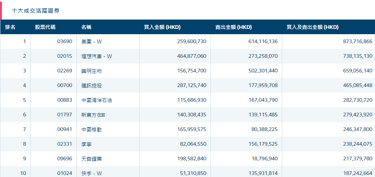This screenshot has width=375, height=177.
Task: Select stock code 02015
Action: (65, 56)
